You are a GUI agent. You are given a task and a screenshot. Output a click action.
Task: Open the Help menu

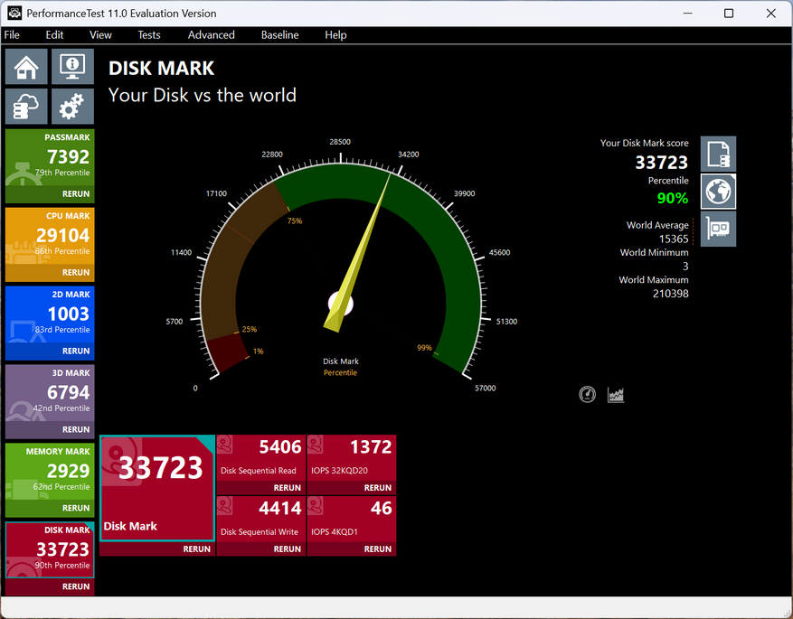point(335,35)
